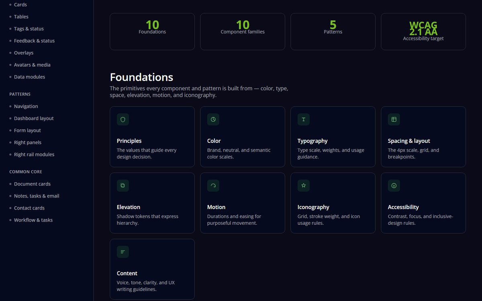This screenshot has height=301, width=482.
Task: Click the Motion card's arc icon
Action: coord(213,186)
